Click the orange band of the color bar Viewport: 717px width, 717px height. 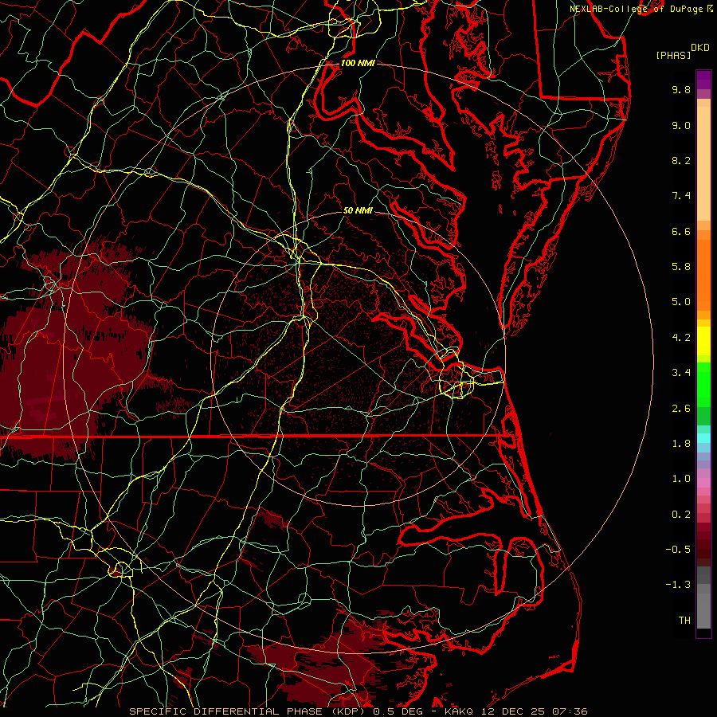click(703, 276)
